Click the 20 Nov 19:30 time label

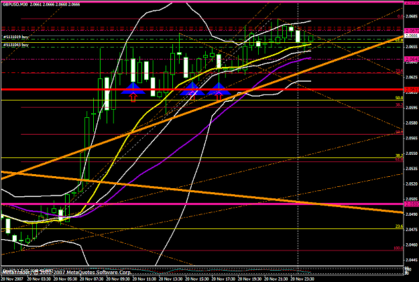250,279
